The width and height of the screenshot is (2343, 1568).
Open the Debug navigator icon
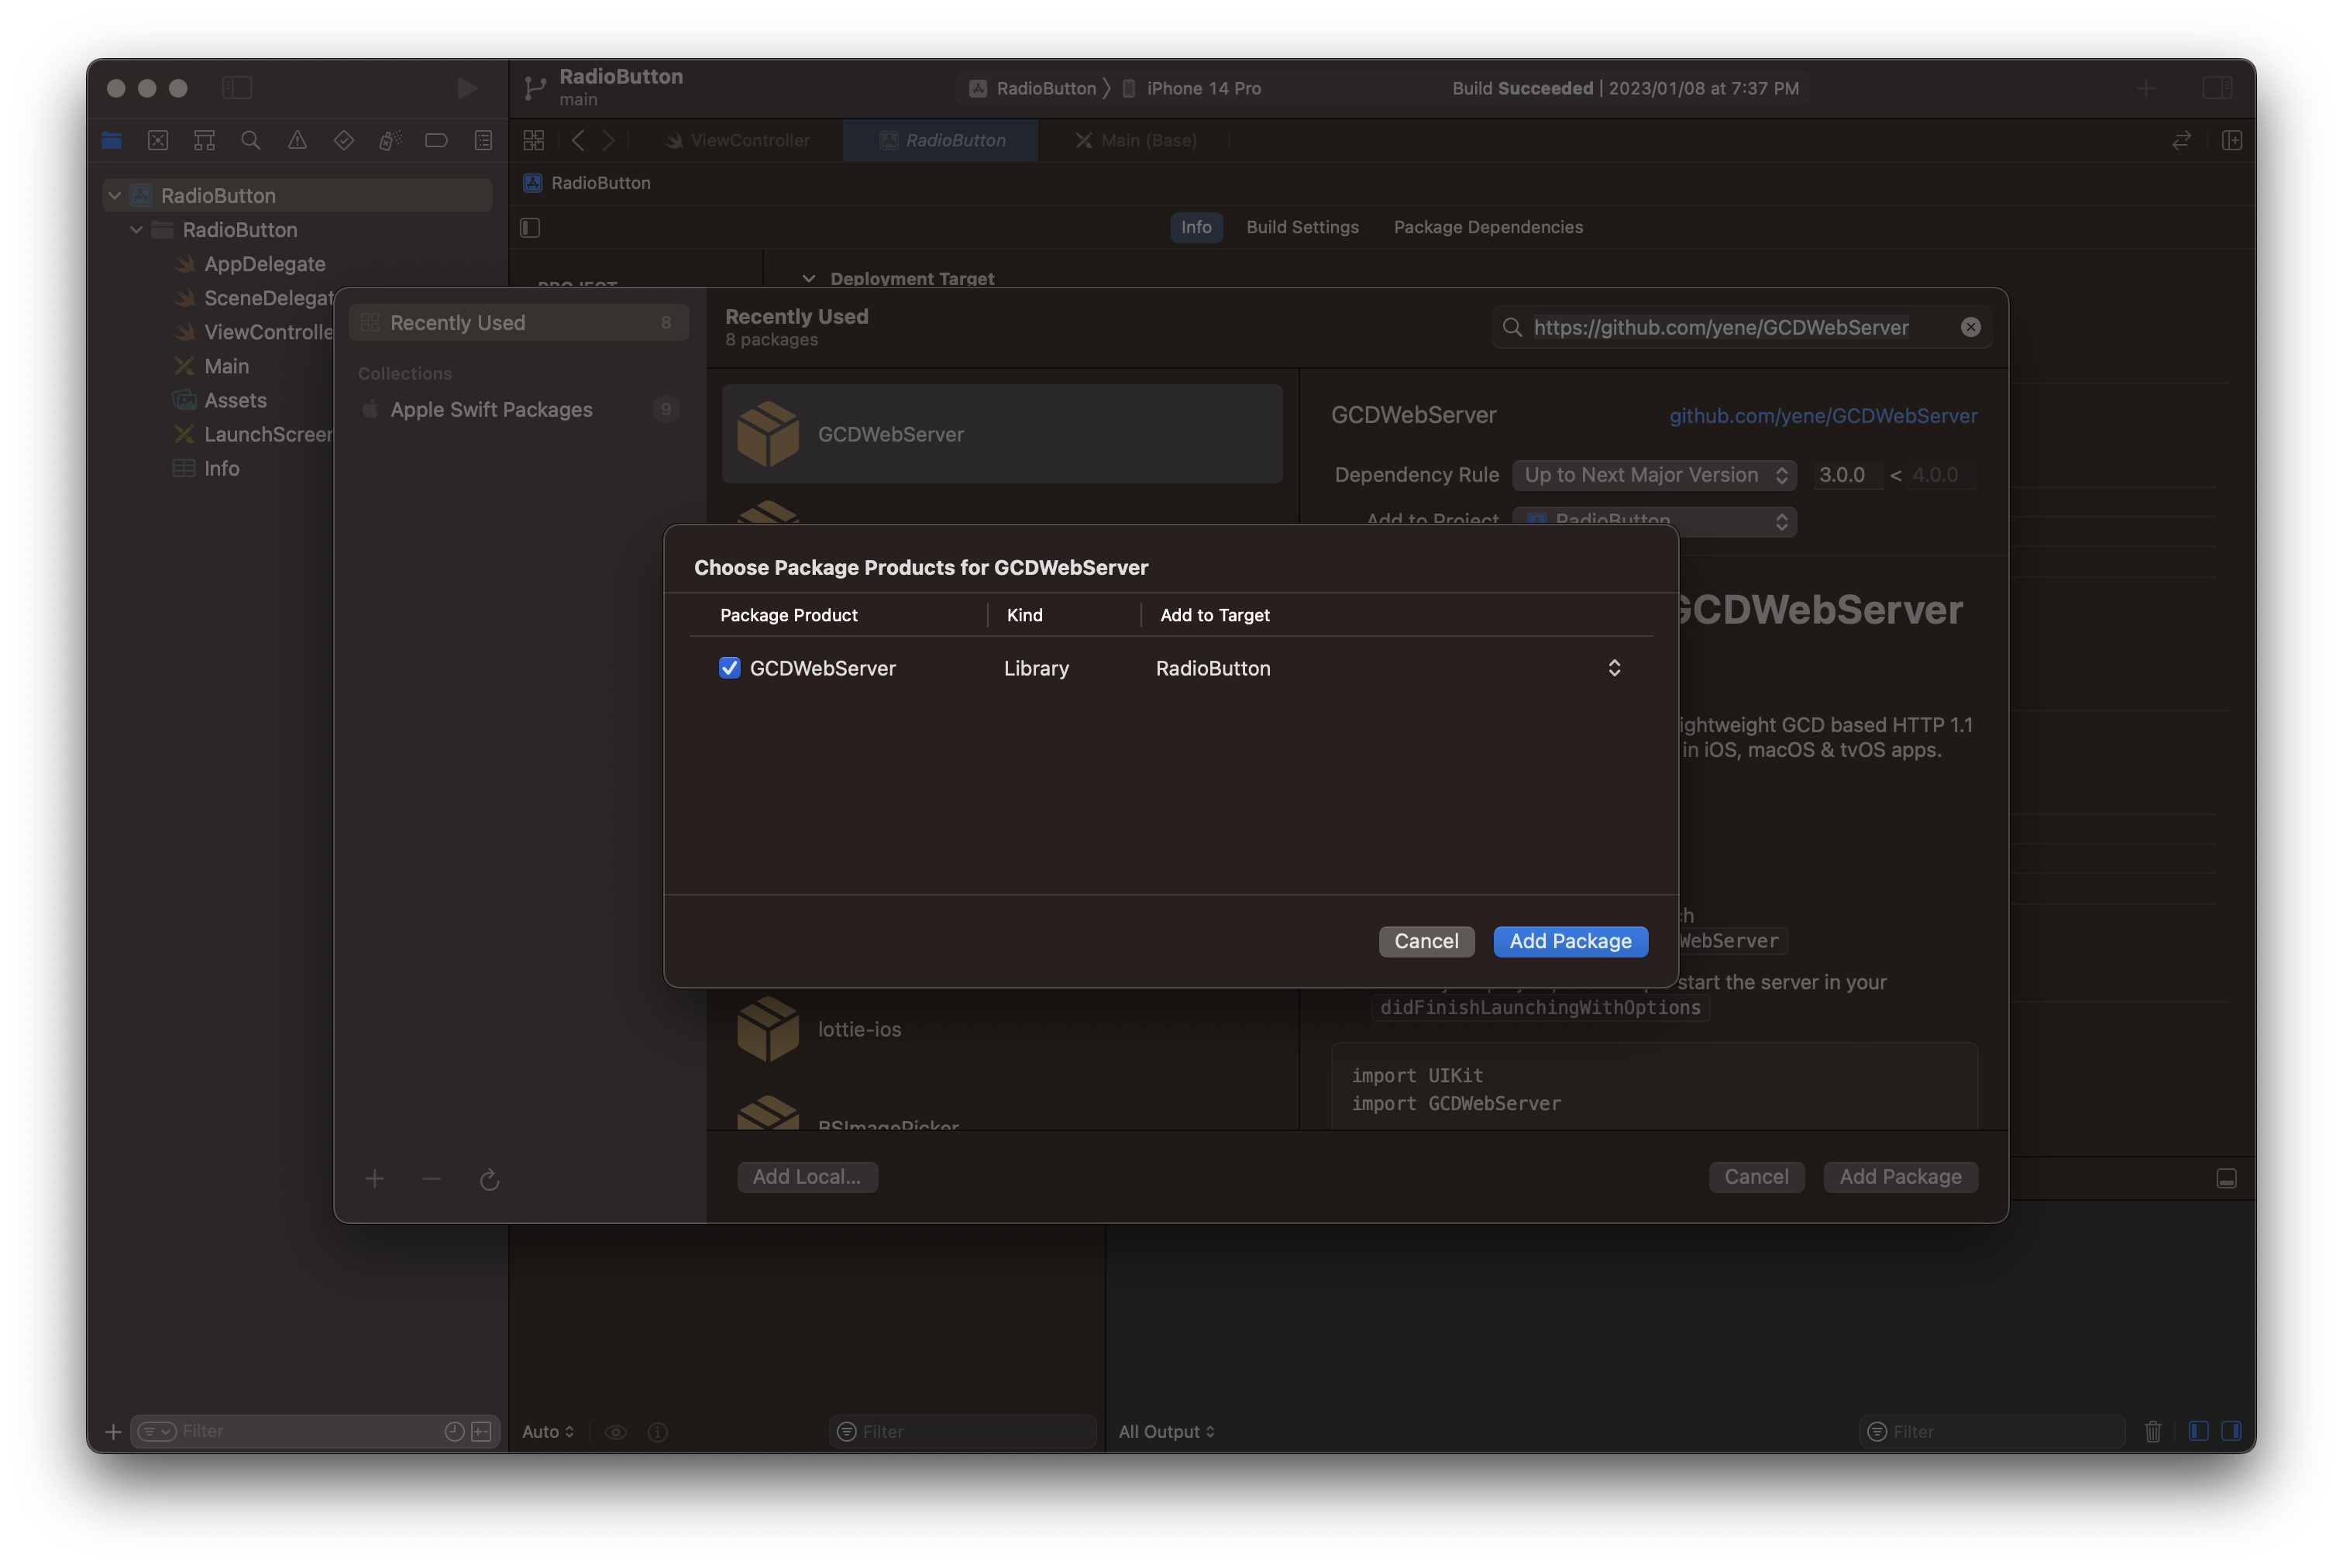pyautogui.click(x=390, y=141)
